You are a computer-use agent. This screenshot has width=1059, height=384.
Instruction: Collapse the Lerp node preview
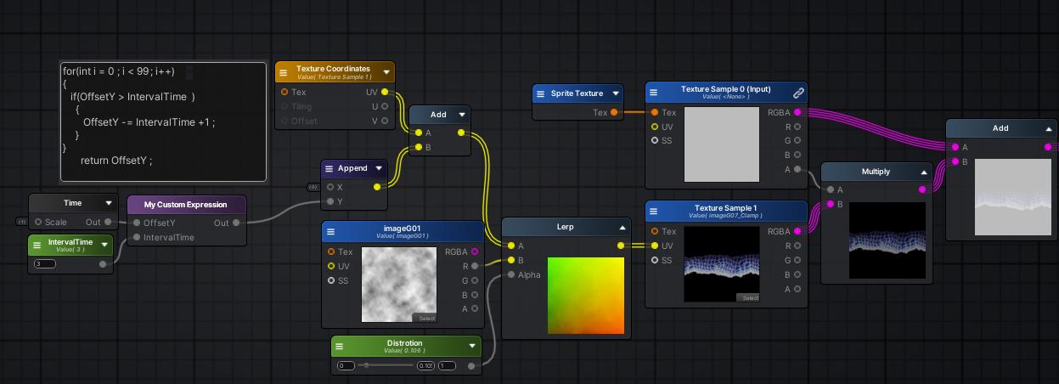[x=622, y=227]
